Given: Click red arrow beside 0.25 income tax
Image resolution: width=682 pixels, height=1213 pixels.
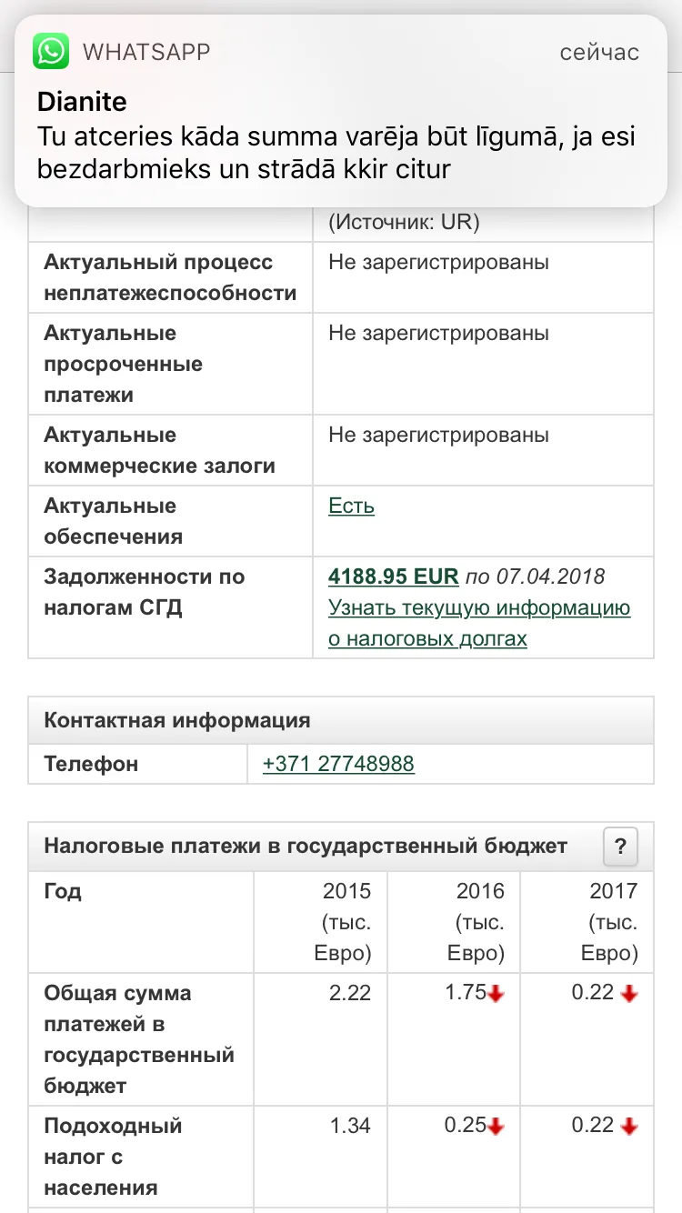Looking at the screenshot, I should [x=496, y=1128].
